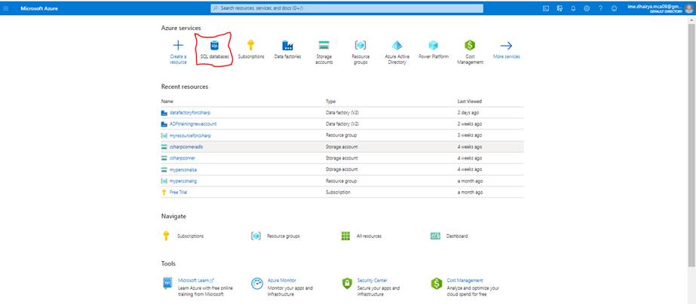Viewport: 696px width, 304px height.
Task: Open Azure Monitor under Tools
Action: [281, 281]
